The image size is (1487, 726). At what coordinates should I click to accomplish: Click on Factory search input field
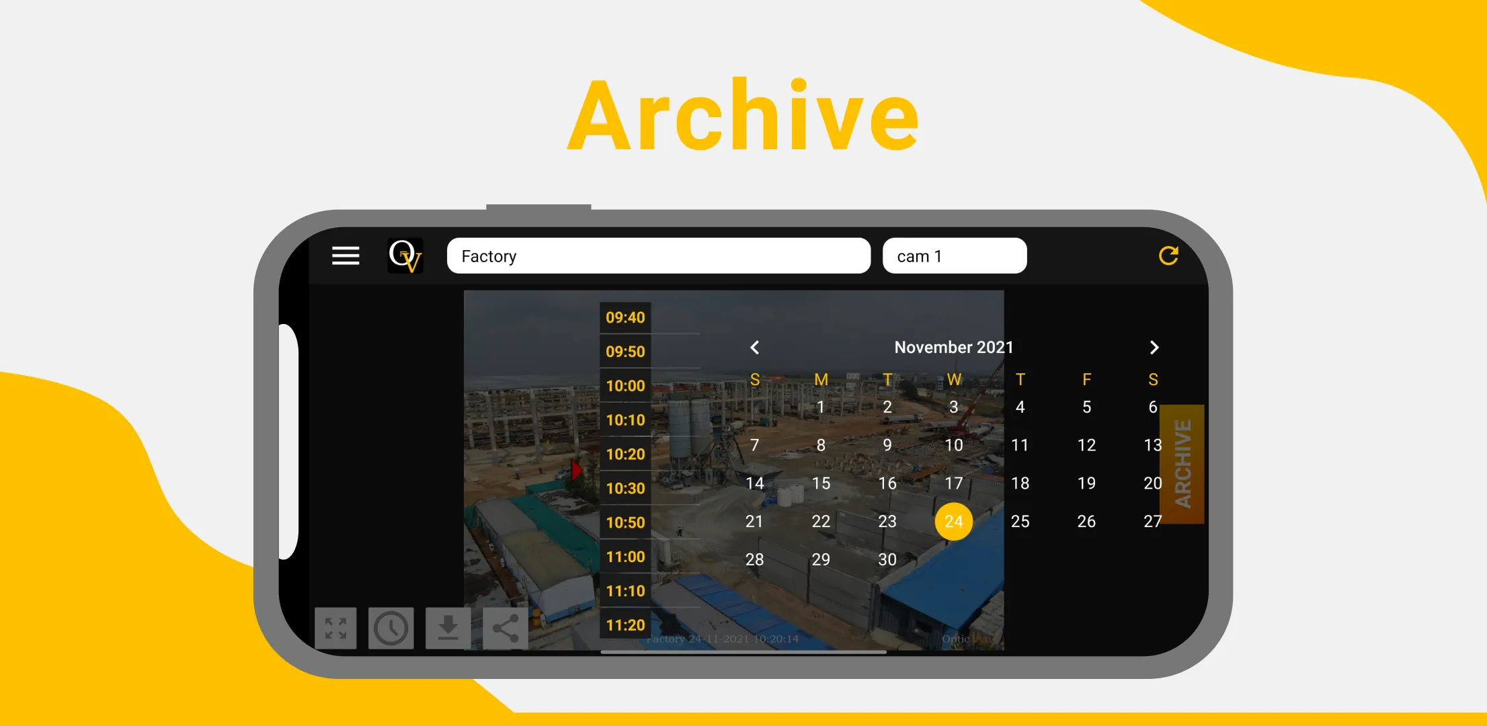tap(657, 257)
